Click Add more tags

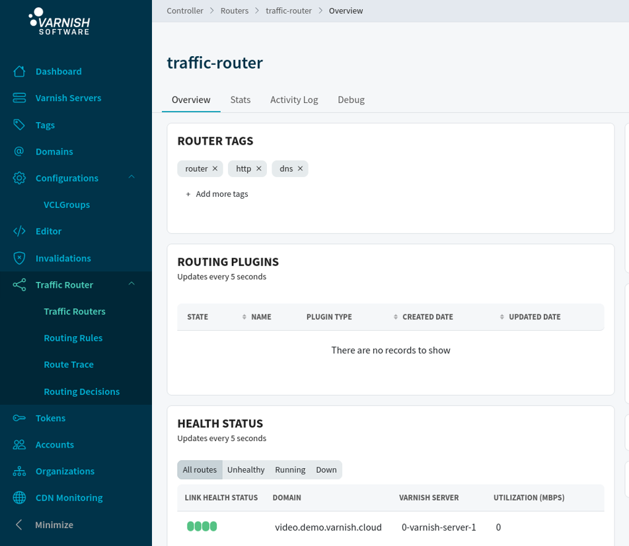coord(217,194)
